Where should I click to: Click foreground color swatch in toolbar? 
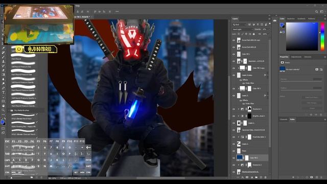tap(2, 122)
